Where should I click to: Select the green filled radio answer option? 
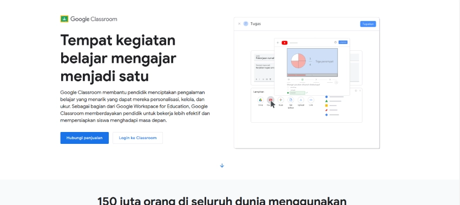288,92
